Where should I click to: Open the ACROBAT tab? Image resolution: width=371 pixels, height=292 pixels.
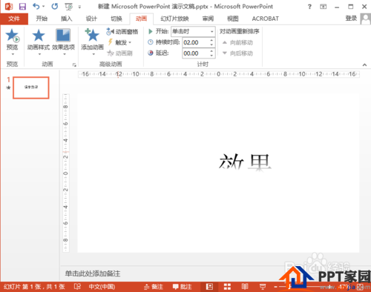tap(265, 19)
